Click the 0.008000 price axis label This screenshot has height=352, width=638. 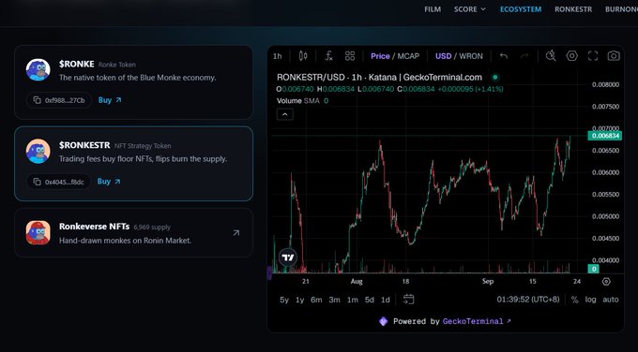(605, 84)
